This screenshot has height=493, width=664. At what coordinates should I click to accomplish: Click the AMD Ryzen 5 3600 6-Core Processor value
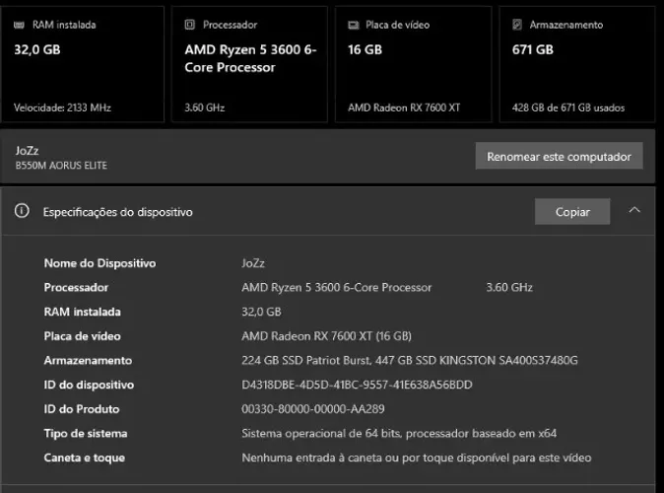pyautogui.click(x=337, y=287)
